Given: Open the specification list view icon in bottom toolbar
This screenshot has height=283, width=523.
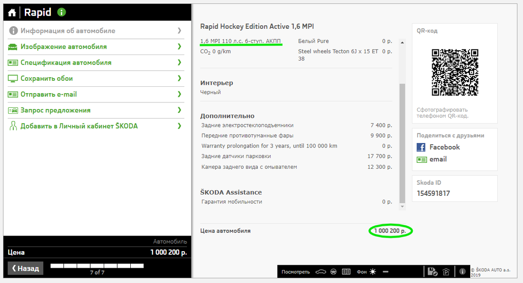Looking at the screenshot, I should tap(346, 272).
